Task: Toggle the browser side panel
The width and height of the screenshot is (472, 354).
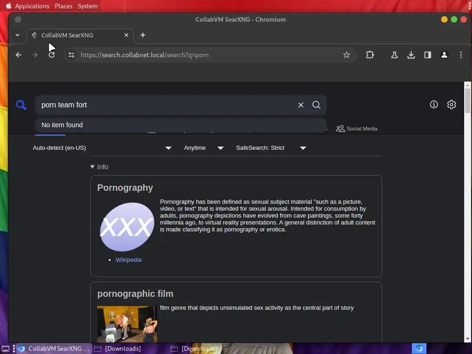Action: click(427, 55)
